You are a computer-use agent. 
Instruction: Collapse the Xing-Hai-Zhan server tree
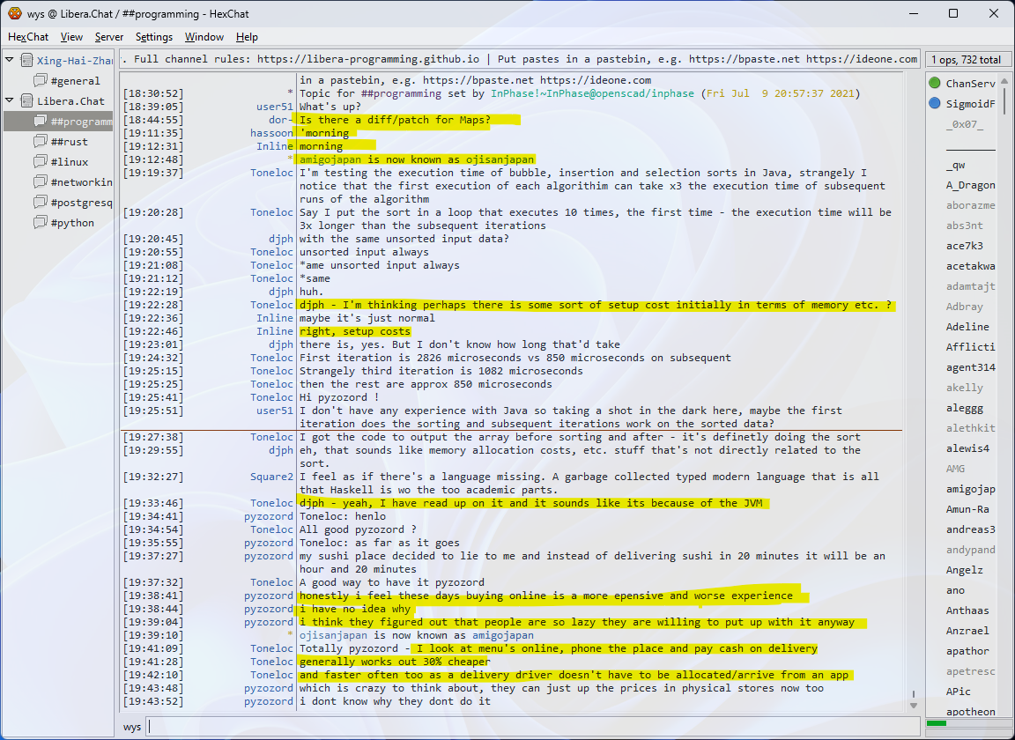tap(10, 61)
